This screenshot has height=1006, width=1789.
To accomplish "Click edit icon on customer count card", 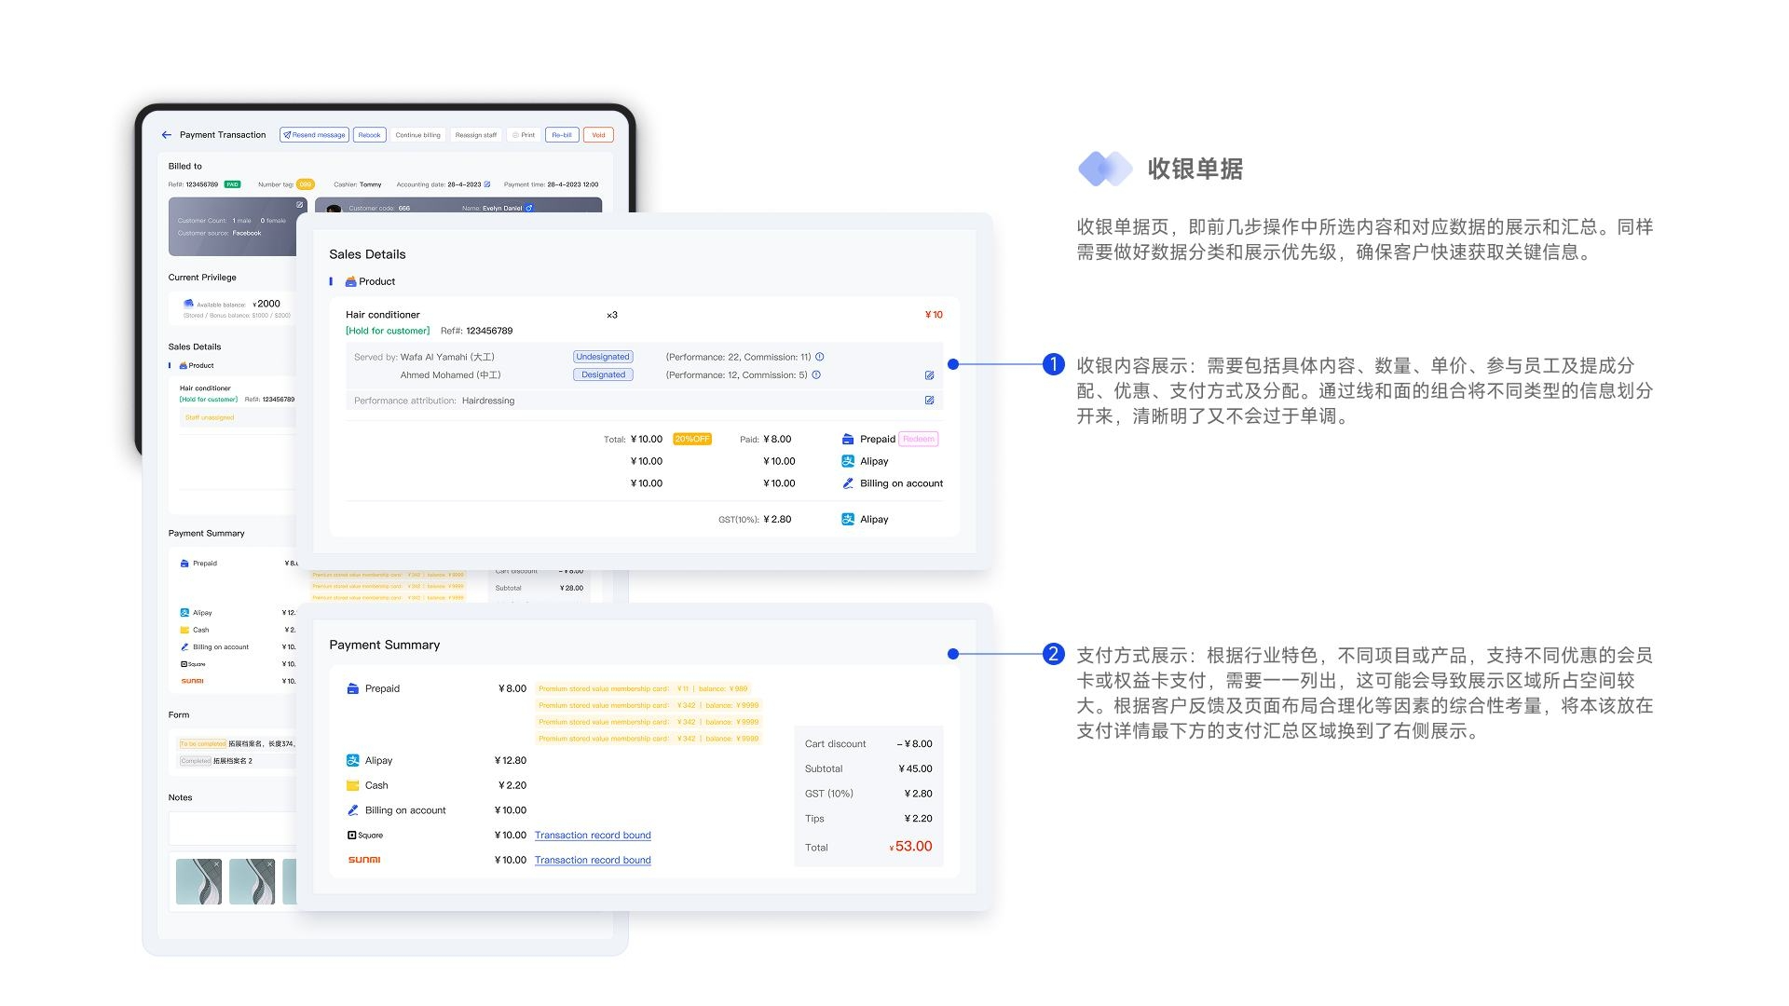I will pyautogui.click(x=300, y=205).
